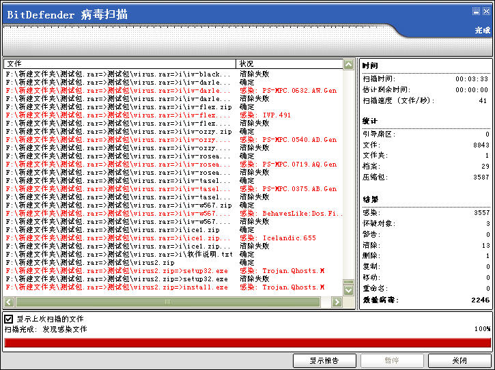Image resolution: width=495 pixels, height=370 pixels.
Task: Select the install.exe infected row
Action: click(x=173, y=287)
